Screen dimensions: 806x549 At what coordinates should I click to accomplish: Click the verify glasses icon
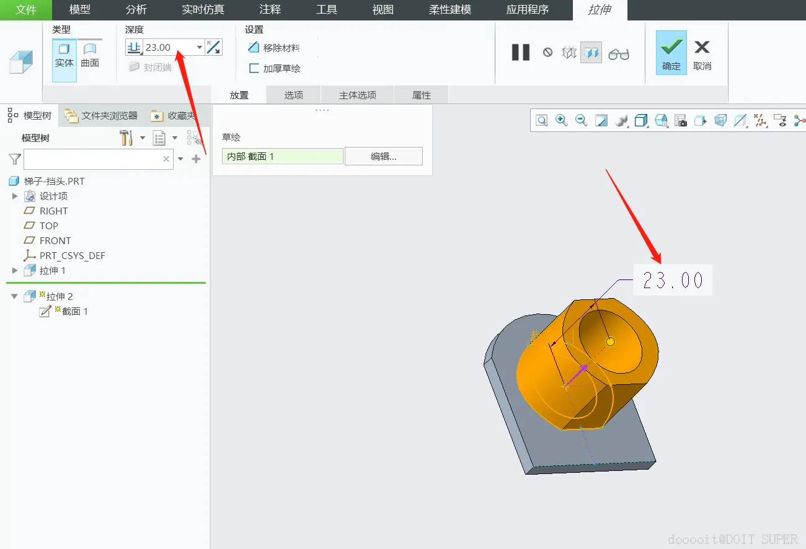619,54
